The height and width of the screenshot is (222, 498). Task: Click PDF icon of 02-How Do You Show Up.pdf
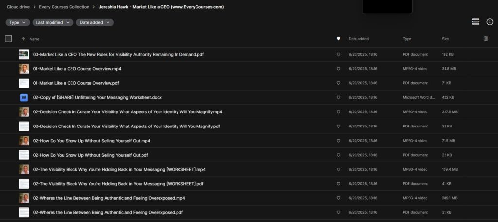tap(24, 155)
